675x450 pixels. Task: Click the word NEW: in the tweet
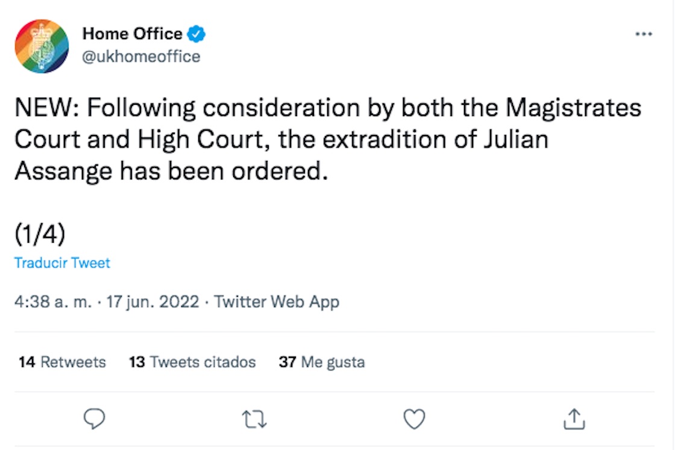46,109
